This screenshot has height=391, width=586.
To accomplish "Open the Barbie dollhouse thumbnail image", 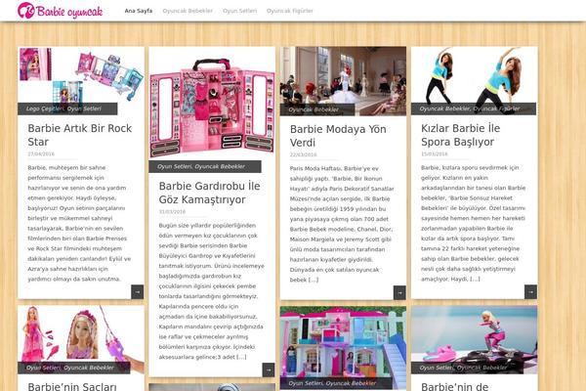I will tap(343, 347).
